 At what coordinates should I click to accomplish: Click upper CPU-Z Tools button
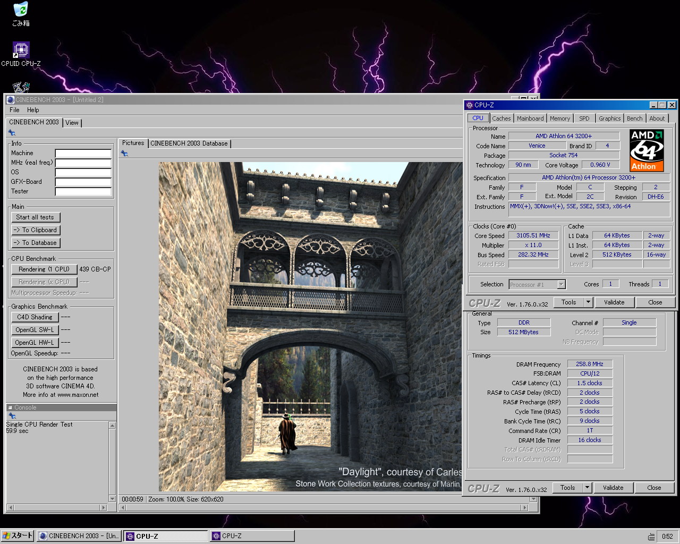tap(569, 302)
